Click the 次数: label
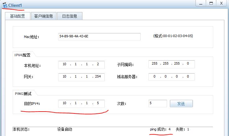229x136 pixels. [x=121, y=104]
